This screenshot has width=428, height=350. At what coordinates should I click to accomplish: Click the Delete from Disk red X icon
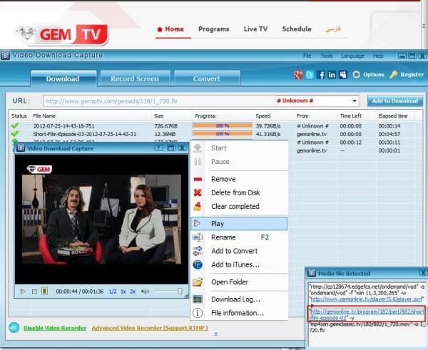(x=198, y=192)
